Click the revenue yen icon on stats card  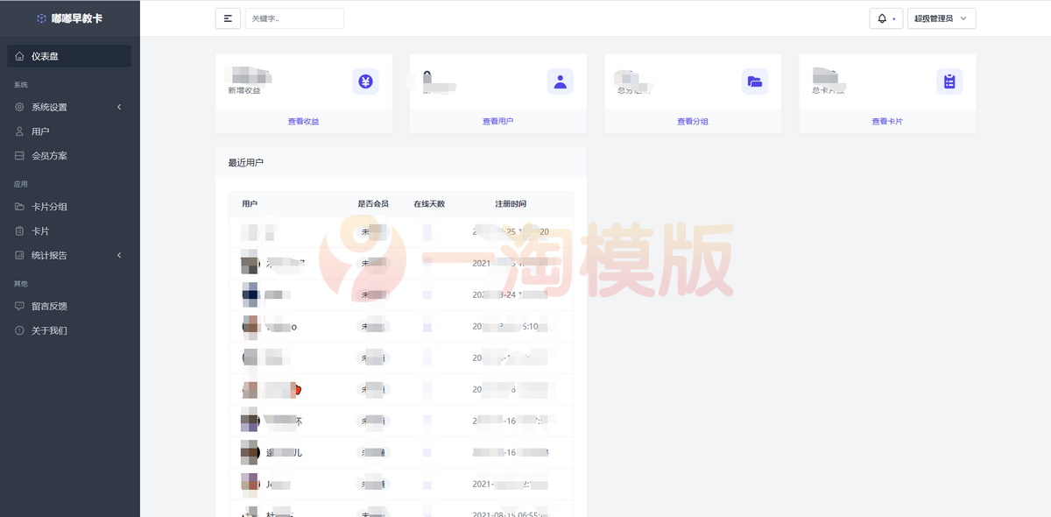(x=366, y=81)
